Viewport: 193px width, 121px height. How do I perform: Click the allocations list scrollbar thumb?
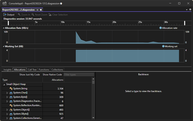click(x=93, y=82)
